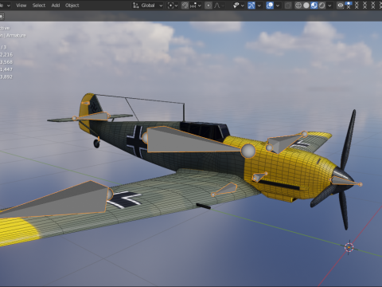The height and width of the screenshot is (287, 382).
Task: Toggle viewport overlays
Action: (270, 6)
